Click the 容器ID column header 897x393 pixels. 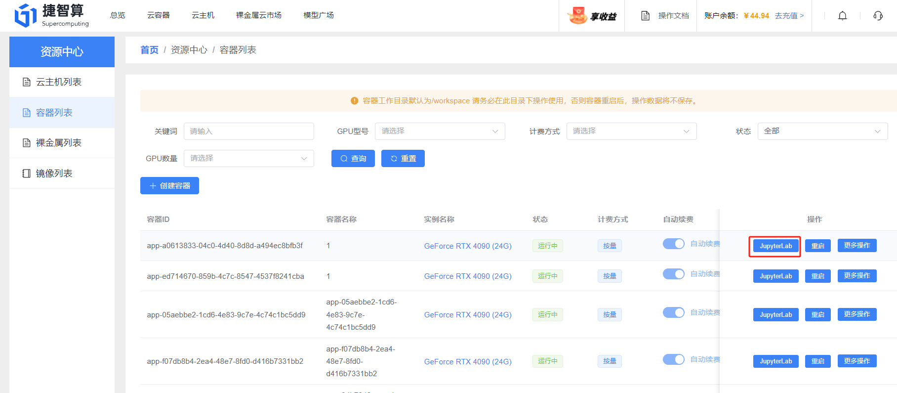(158, 219)
